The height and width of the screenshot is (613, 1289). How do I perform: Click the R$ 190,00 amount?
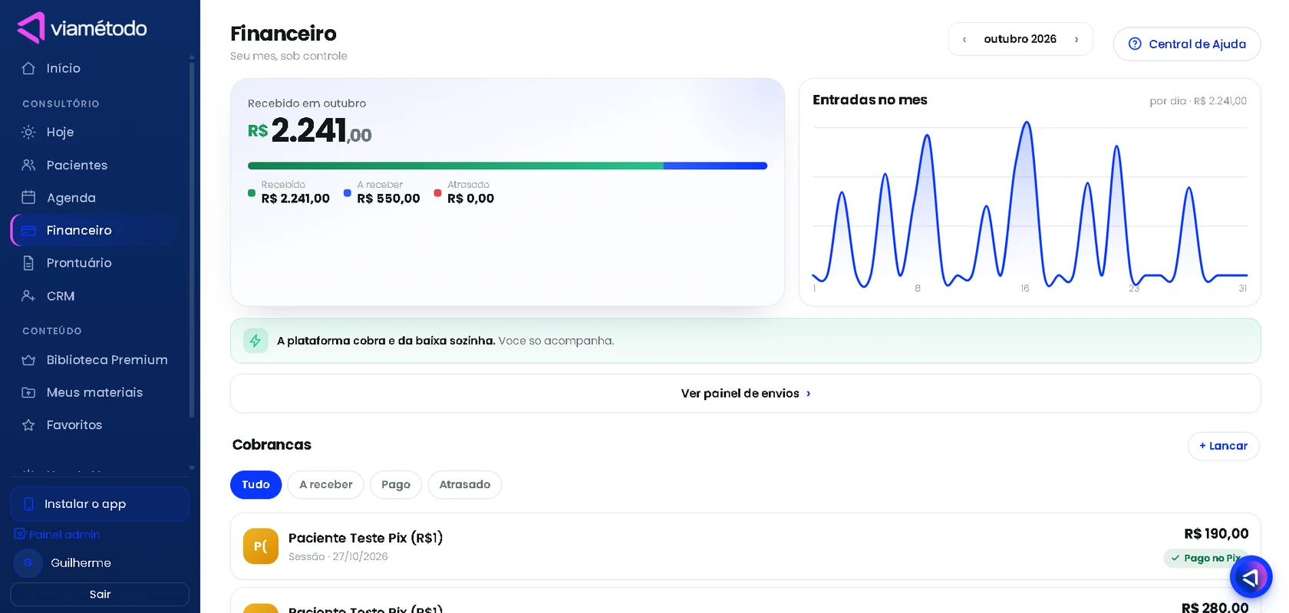(1216, 534)
